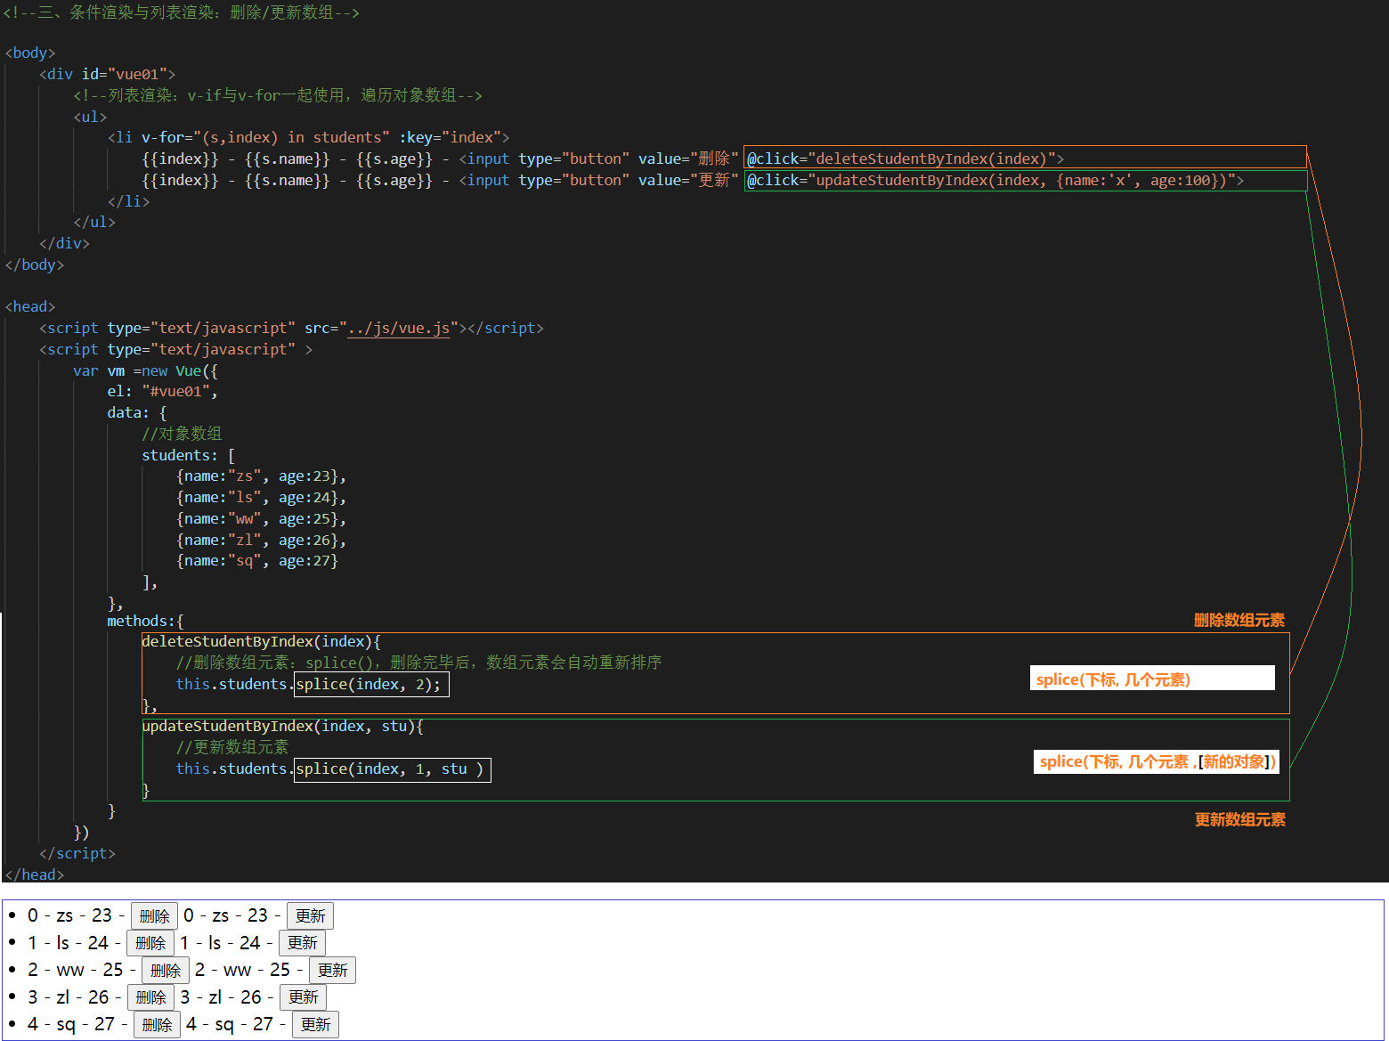
Task: Place cursor on the students: [ line
Action: (x=188, y=456)
